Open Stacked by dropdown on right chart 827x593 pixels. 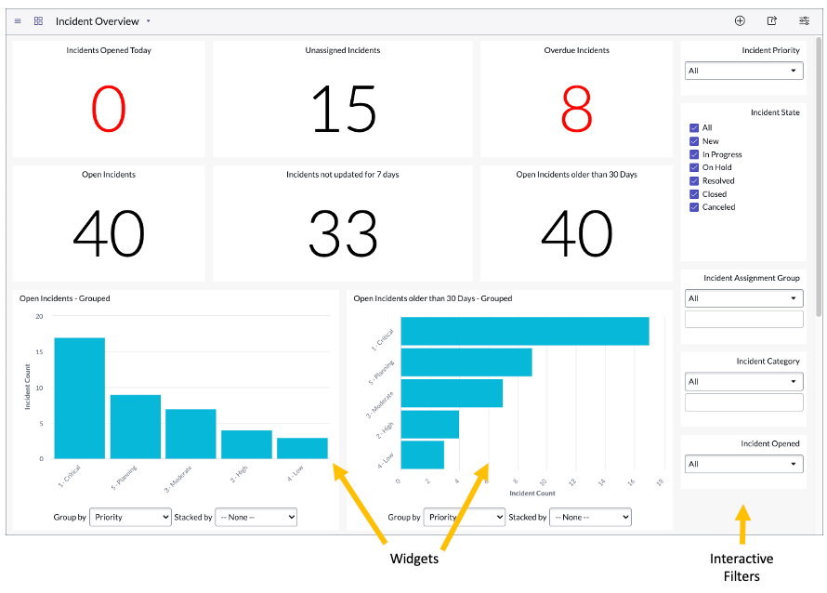point(590,517)
